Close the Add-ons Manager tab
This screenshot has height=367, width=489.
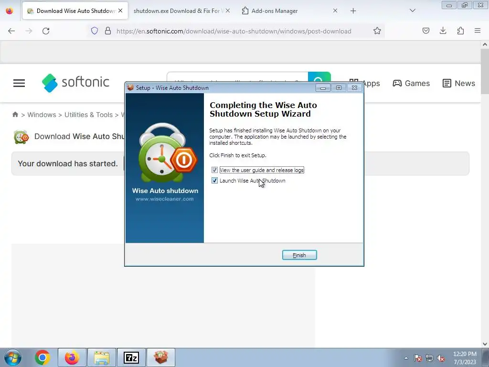[335, 11]
